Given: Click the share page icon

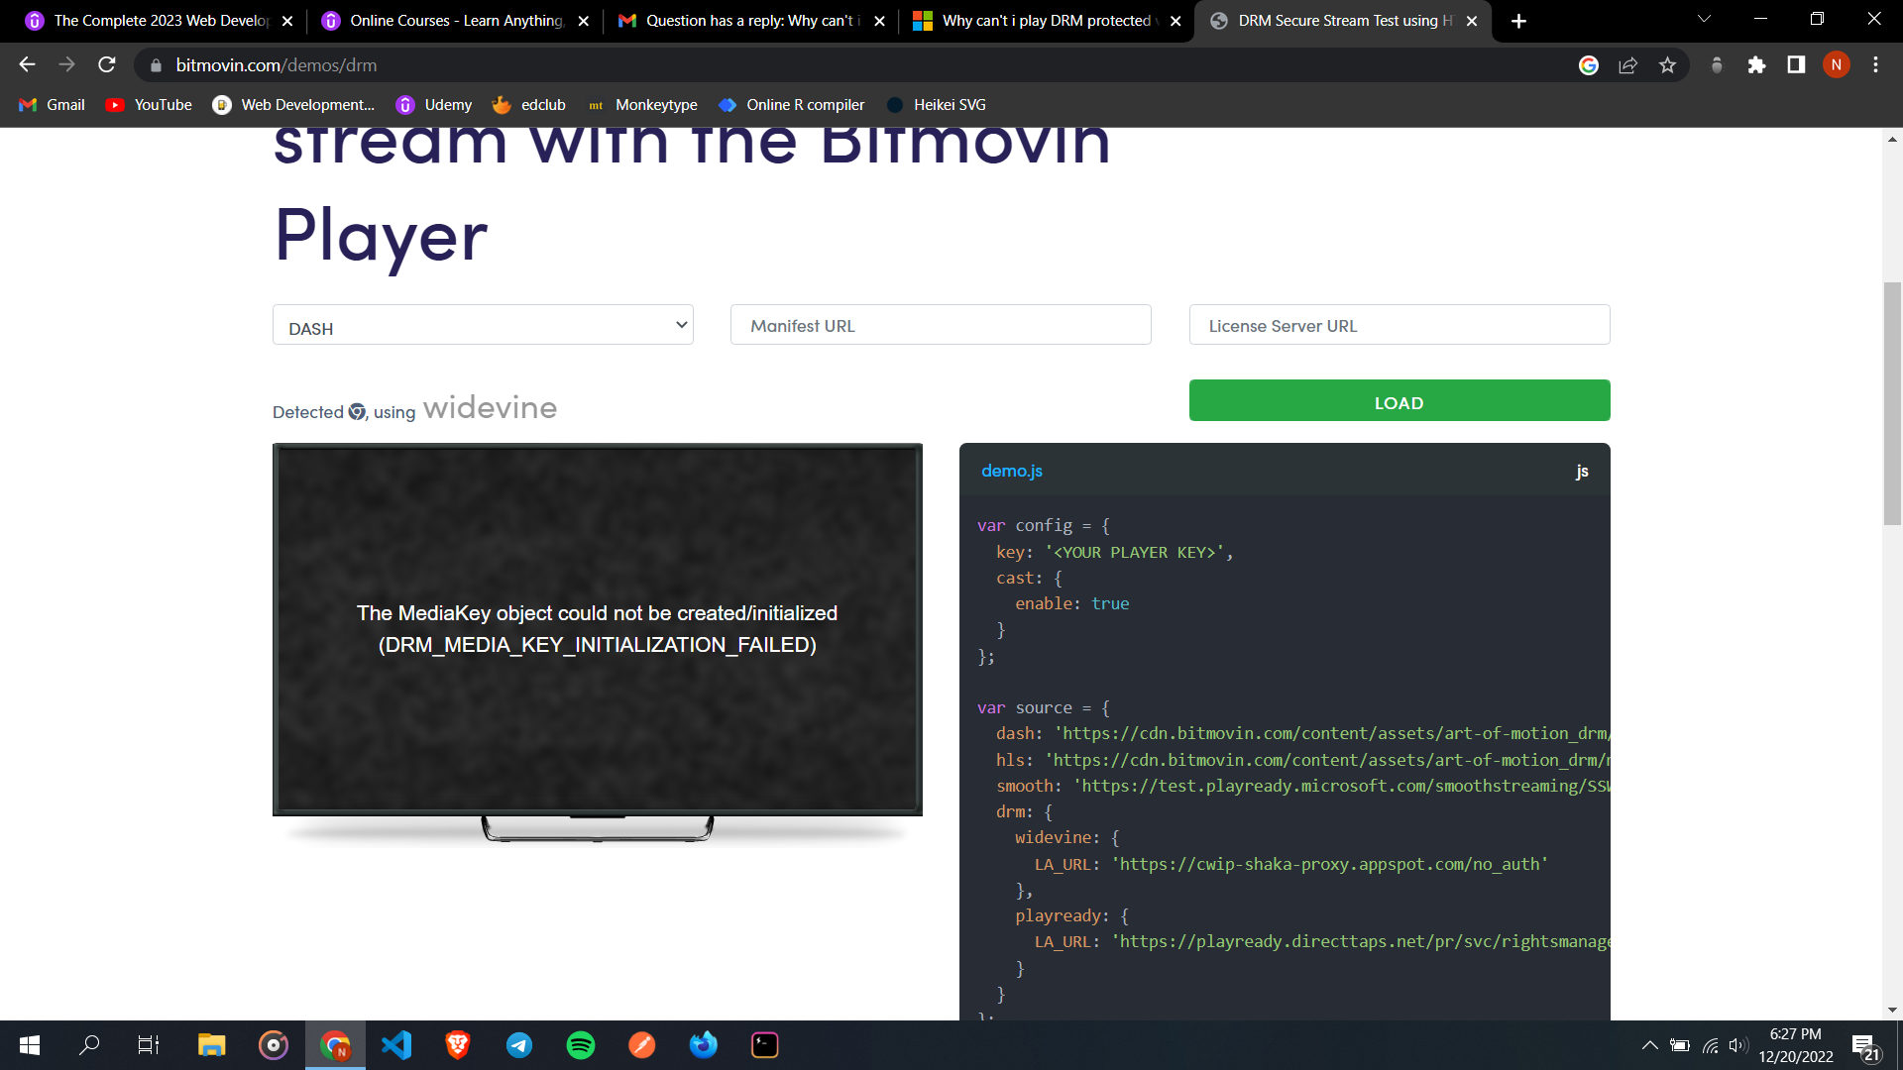Looking at the screenshot, I should coord(1627,65).
